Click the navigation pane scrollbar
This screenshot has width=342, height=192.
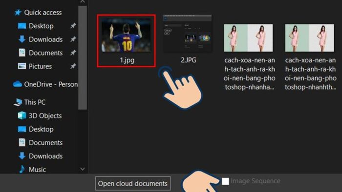[83, 58]
